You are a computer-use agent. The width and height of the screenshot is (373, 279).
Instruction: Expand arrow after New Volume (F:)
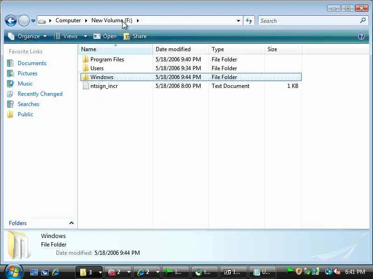(x=138, y=20)
